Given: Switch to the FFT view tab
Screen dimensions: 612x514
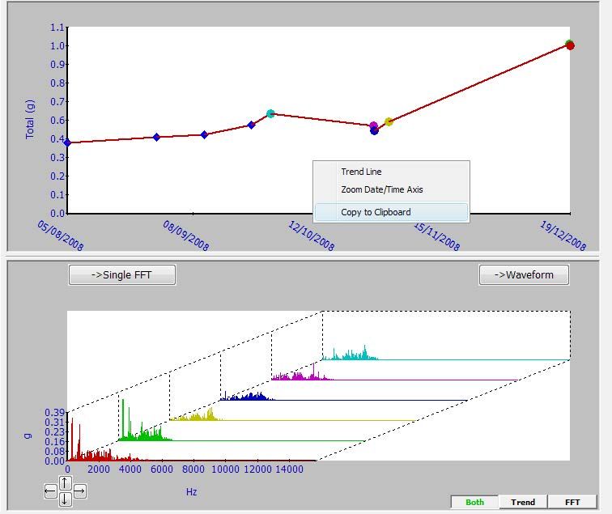Looking at the screenshot, I should (572, 502).
